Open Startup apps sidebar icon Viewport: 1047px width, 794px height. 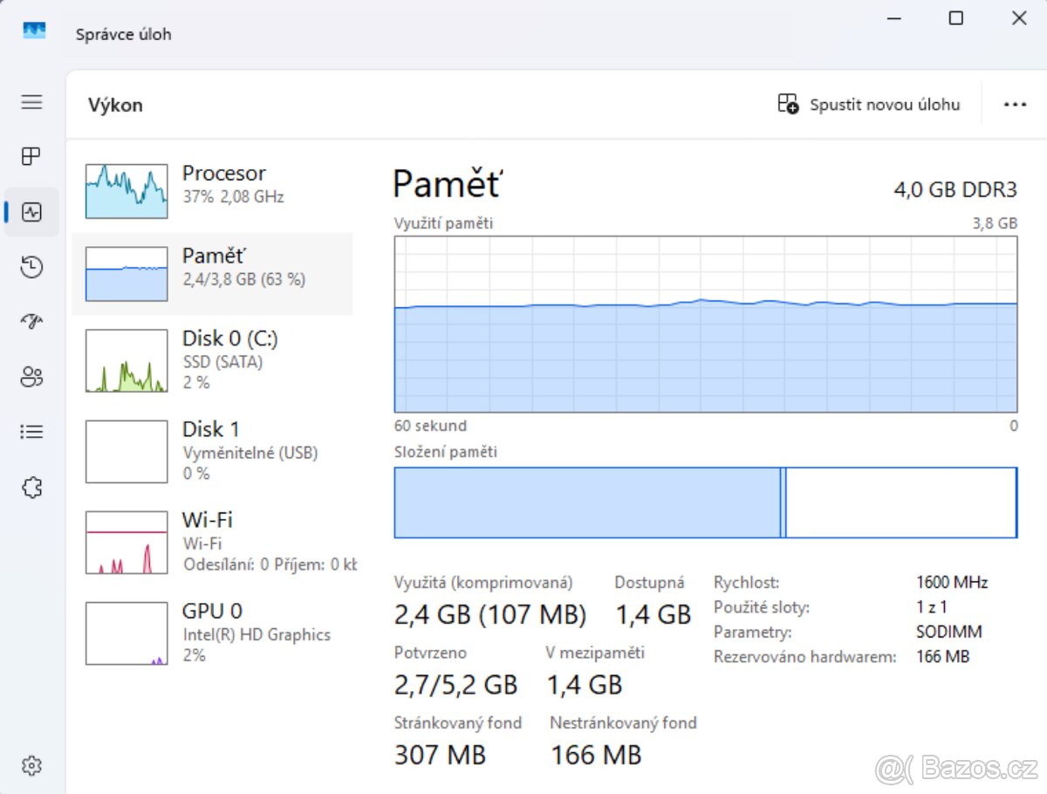click(x=31, y=322)
